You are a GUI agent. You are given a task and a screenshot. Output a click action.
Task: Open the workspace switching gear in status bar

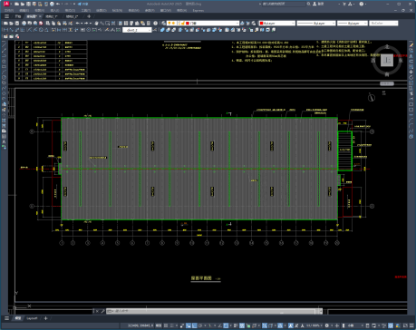[x=327, y=325]
